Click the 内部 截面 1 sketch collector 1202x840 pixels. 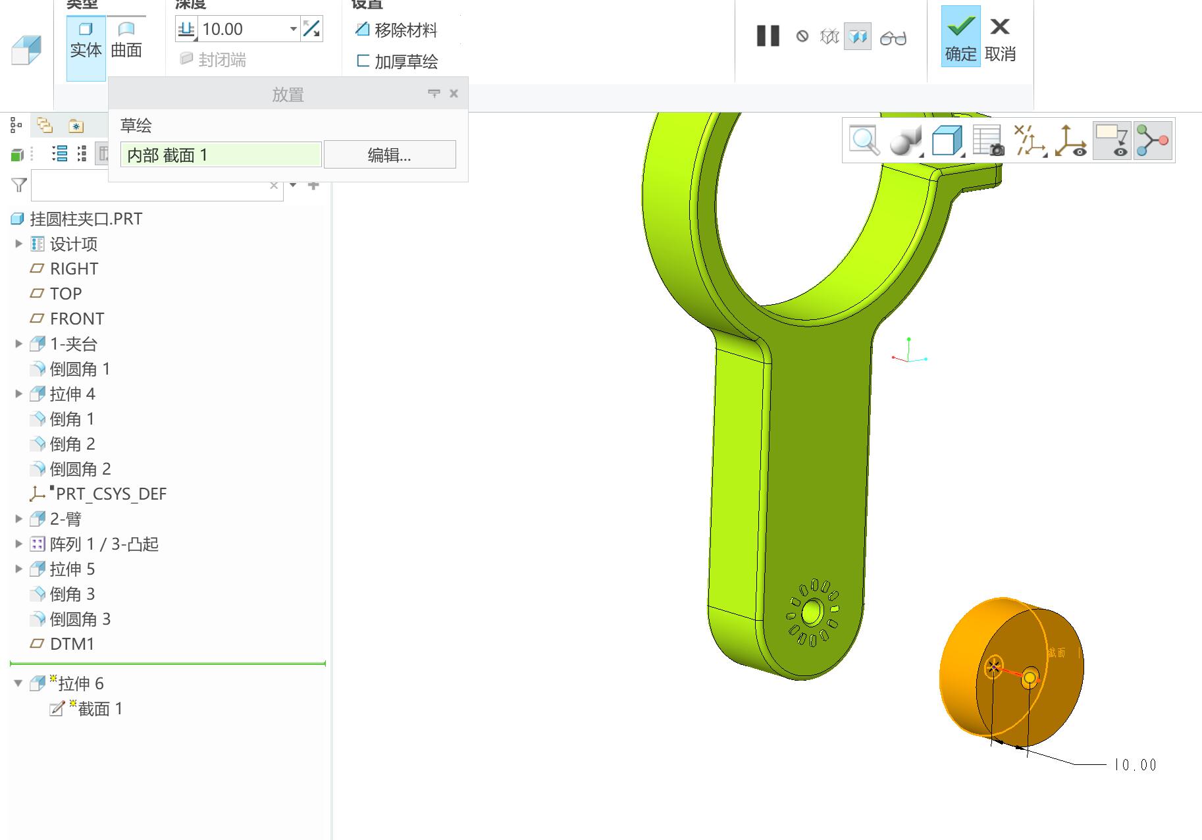221,155
